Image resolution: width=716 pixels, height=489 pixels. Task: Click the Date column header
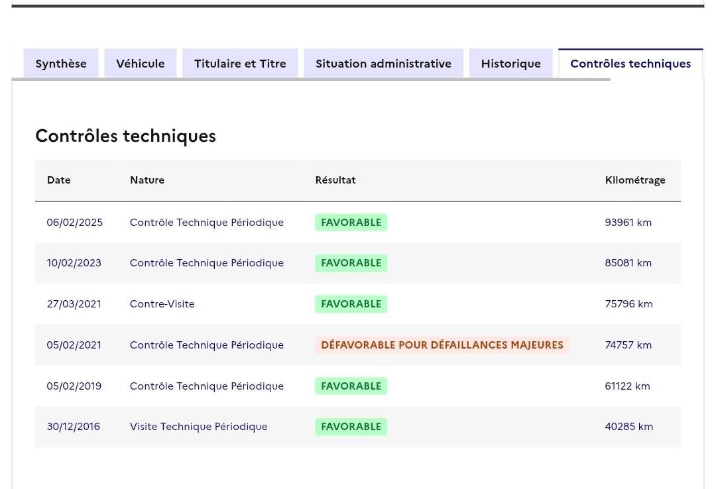59,180
